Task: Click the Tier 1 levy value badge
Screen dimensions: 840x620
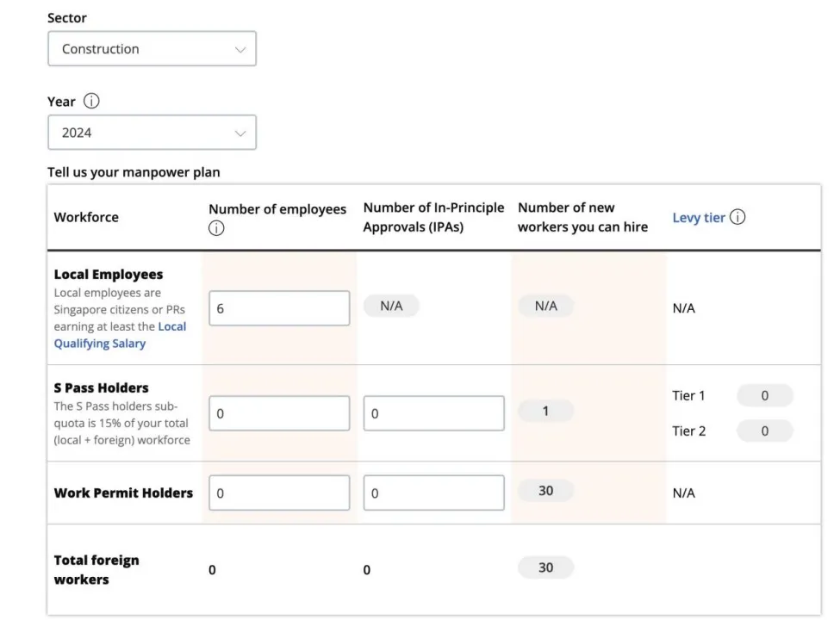Action: coord(764,395)
